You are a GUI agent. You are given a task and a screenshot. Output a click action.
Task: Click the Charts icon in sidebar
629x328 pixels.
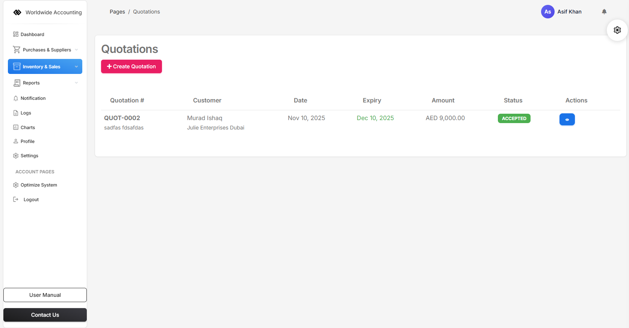[16, 128]
